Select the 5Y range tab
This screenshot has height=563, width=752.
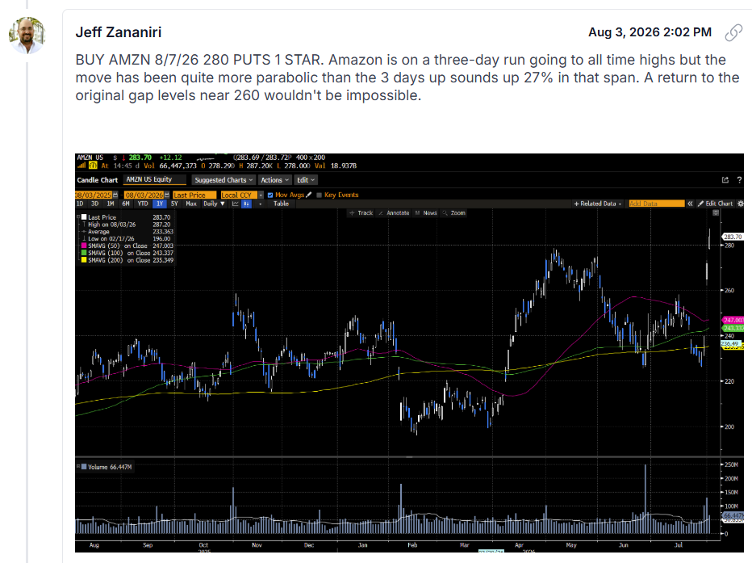click(174, 204)
